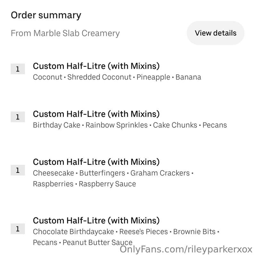The width and height of the screenshot is (255, 257).
Task: Select the first Custom Half-Litre (with Mixins) title
Action: [96, 66]
